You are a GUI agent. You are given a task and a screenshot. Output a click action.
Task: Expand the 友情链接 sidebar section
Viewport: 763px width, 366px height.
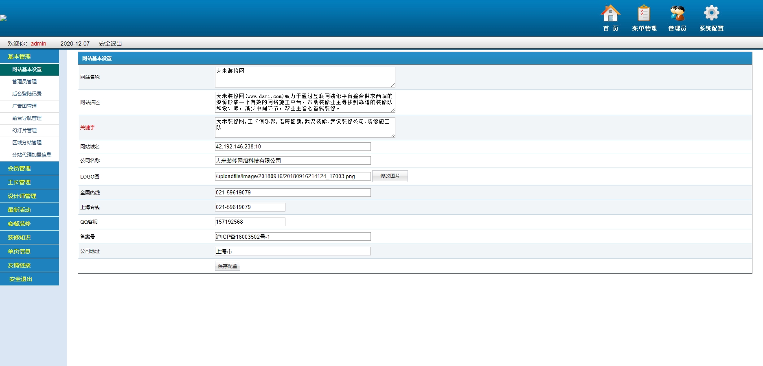click(x=29, y=265)
